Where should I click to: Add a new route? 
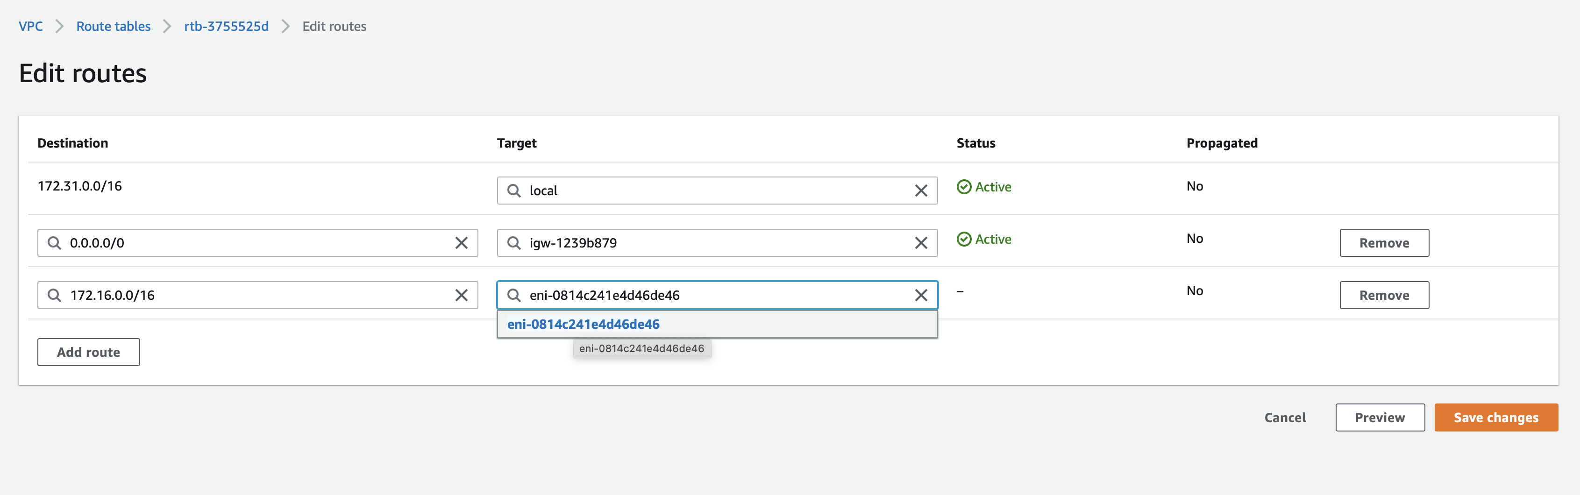pyautogui.click(x=88, y=352)
